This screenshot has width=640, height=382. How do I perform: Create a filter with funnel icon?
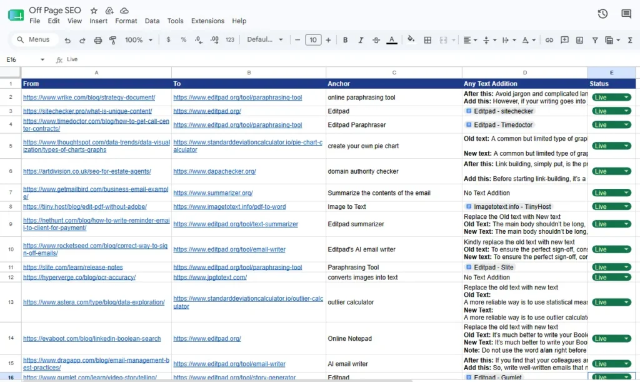(595, 40)
